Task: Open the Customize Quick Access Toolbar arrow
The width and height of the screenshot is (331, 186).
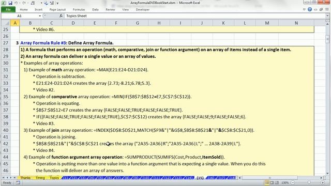Action: pos(57,3)
